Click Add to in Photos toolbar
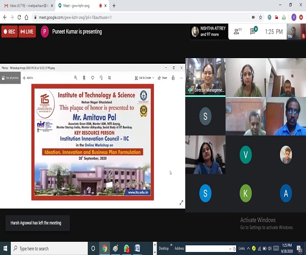The height and width of the screenshot is (255, 306). pyautogui.click(x=28, y=78)
